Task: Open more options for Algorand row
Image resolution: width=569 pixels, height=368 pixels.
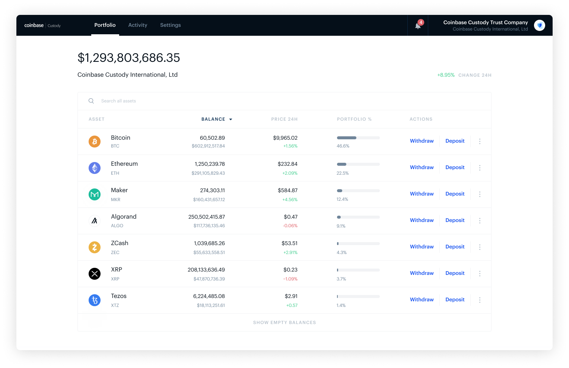Action: pos(480,221)
